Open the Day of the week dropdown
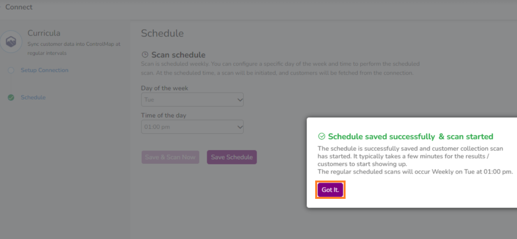517x239 pixels. tap(192, 100)
